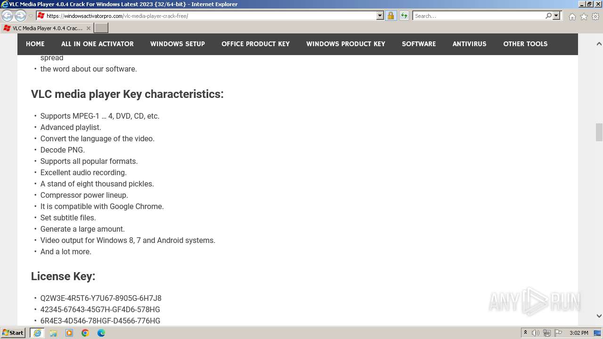
Task: Open the search provider dropdown arrow
Action: pyautogui.click(x=556, y=16)
